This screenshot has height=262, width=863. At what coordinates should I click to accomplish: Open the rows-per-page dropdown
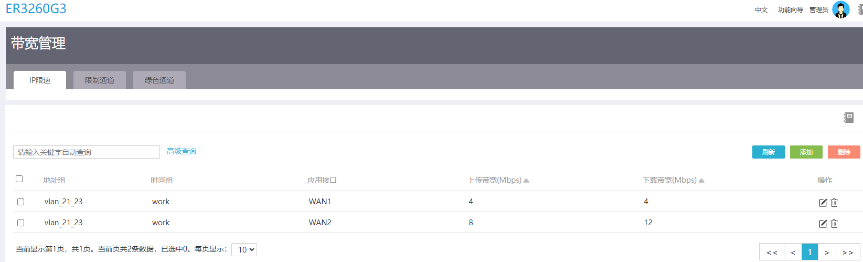pos(244,250)
